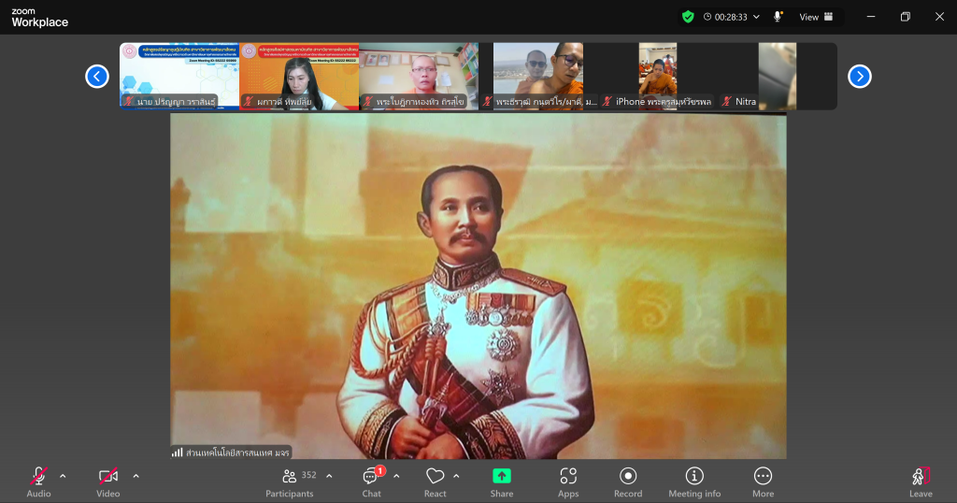
Task: Expand the meeting timer 00:28:33 dropdown
Action: 731,17
